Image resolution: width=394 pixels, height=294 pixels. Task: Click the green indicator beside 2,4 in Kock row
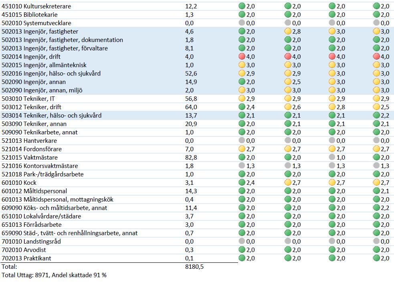tap(242, 183)
